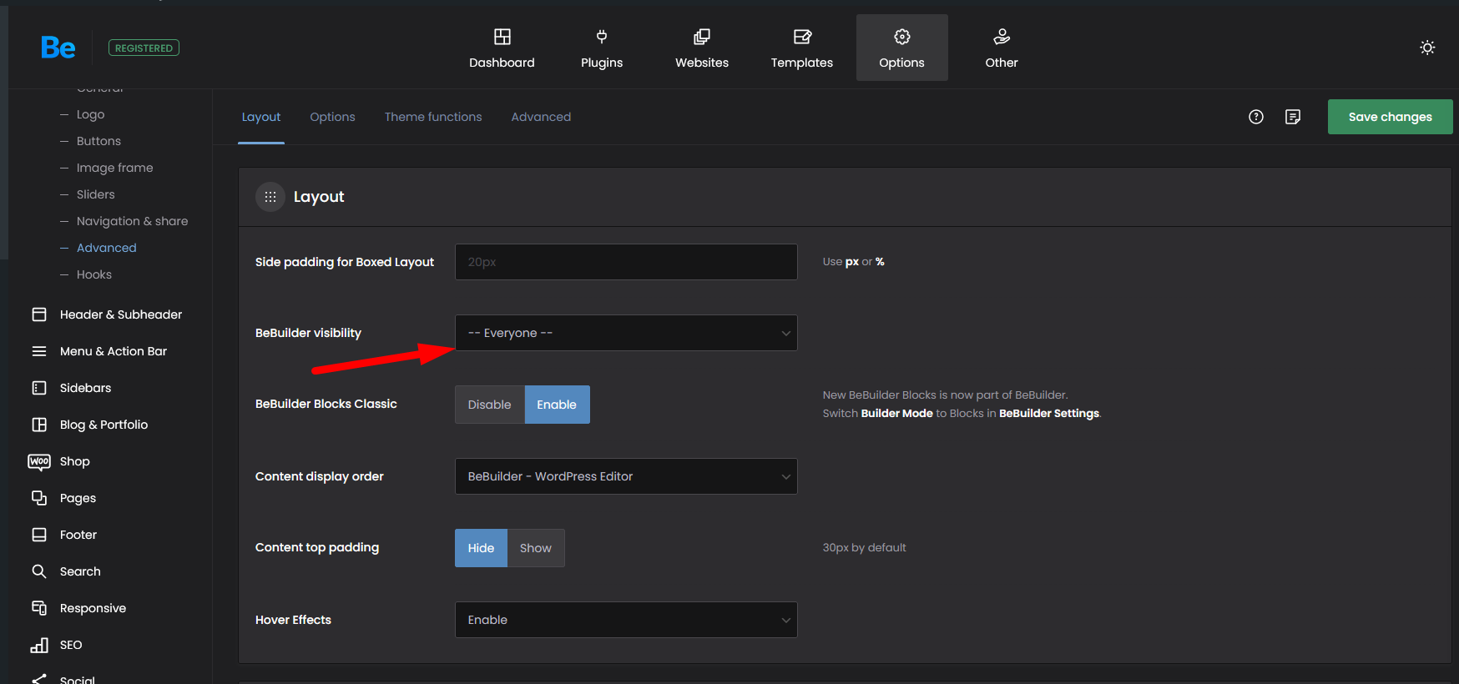Viewport: 1459px width, 684px height.
Task: Click Builder Mode text in note
Action: pyautogui.click(x=896, y=413)
